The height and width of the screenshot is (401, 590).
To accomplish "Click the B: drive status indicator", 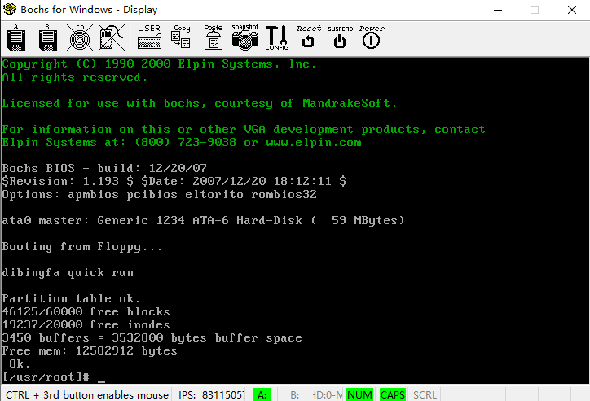I will [x=295, y=395].
